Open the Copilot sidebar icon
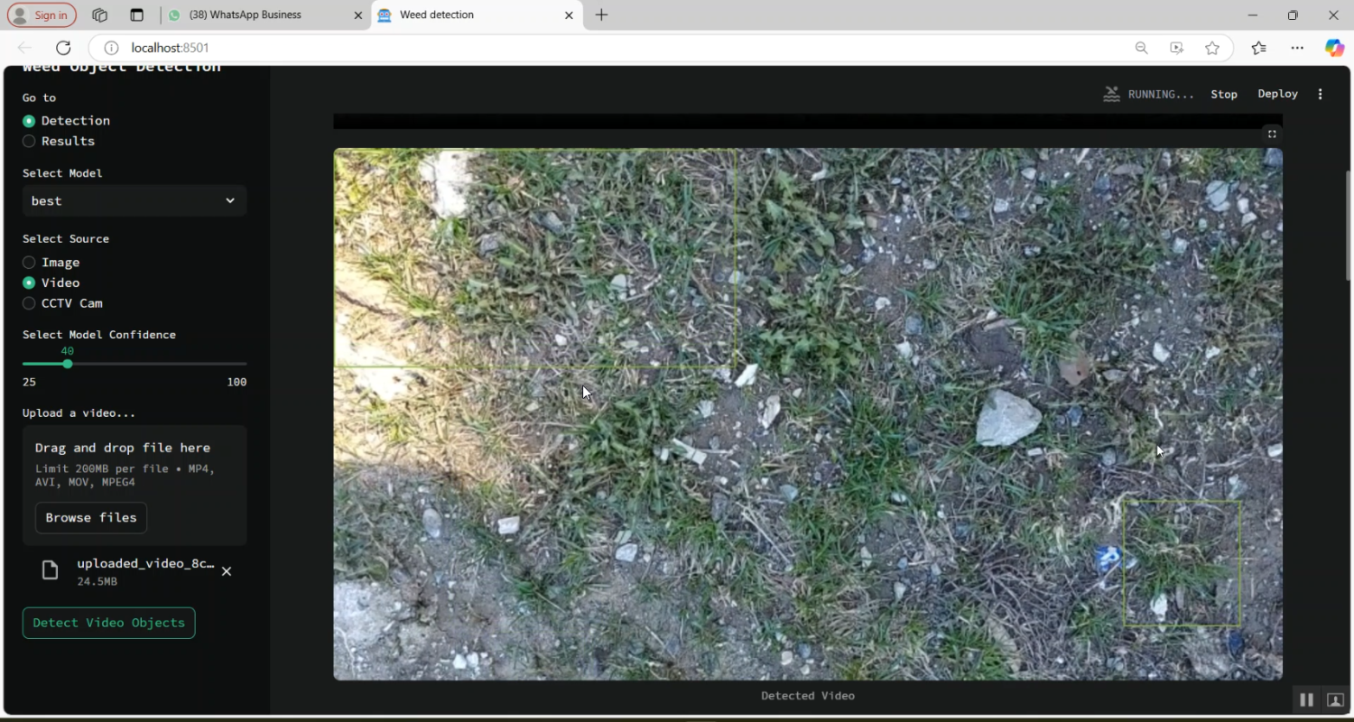Image resolution: width=1354 pixels, height=722 pixels. [x=1334, y=48]
